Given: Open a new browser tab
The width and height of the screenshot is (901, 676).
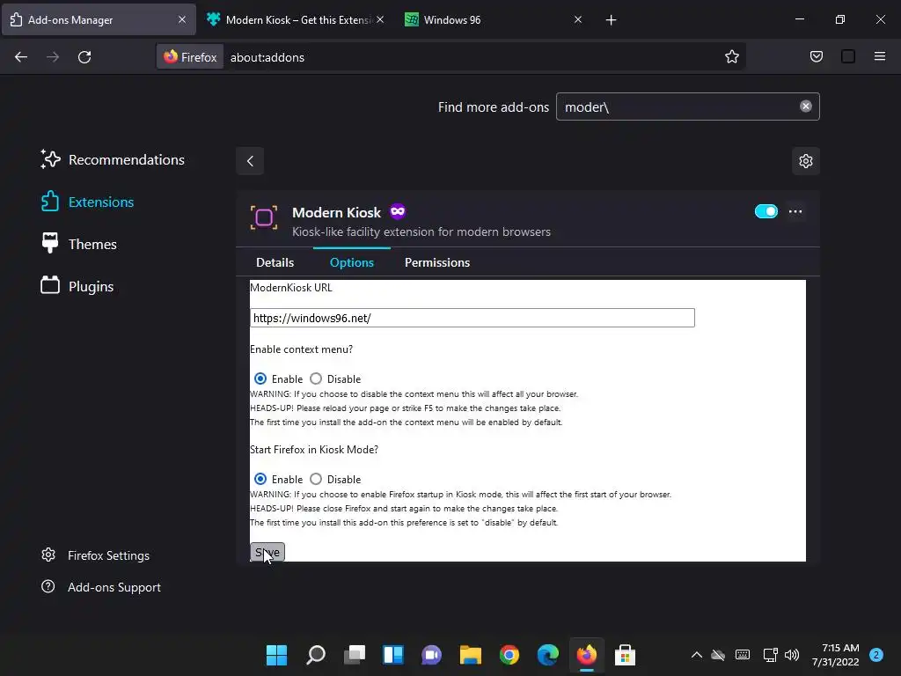Looking at the screenshot, I should 611,20.
